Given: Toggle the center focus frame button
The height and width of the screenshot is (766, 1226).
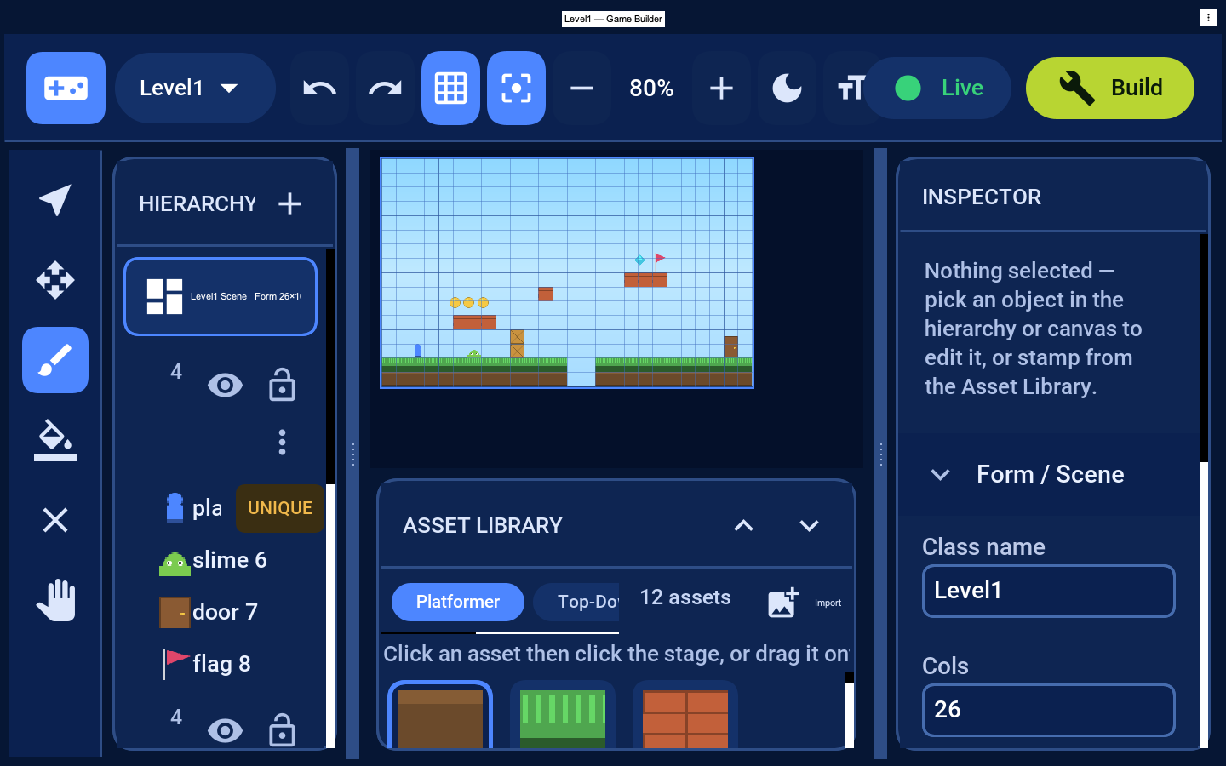Looking at the screenshot, I should tap(516, 88).
